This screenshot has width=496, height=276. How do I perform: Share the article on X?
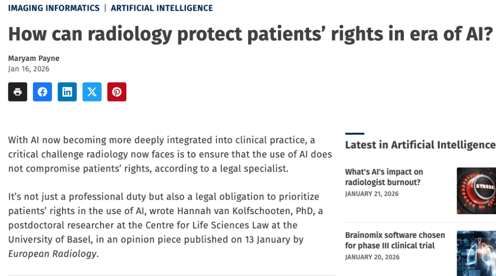pos(92,92)
